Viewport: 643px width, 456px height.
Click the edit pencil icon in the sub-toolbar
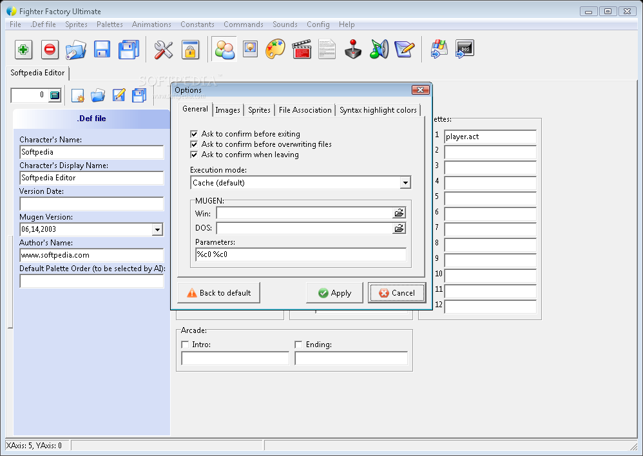[x=119, y=95]
